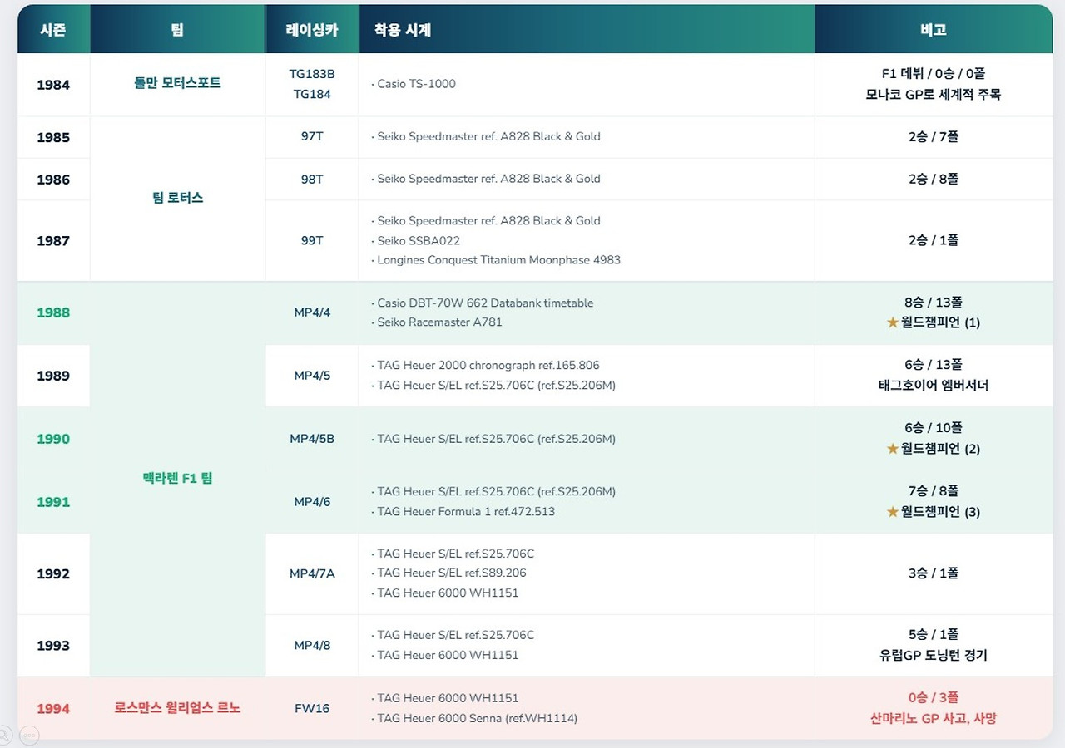Select the 8승 / 13폴 result text
1065x748 pixels.
point(934,303)
